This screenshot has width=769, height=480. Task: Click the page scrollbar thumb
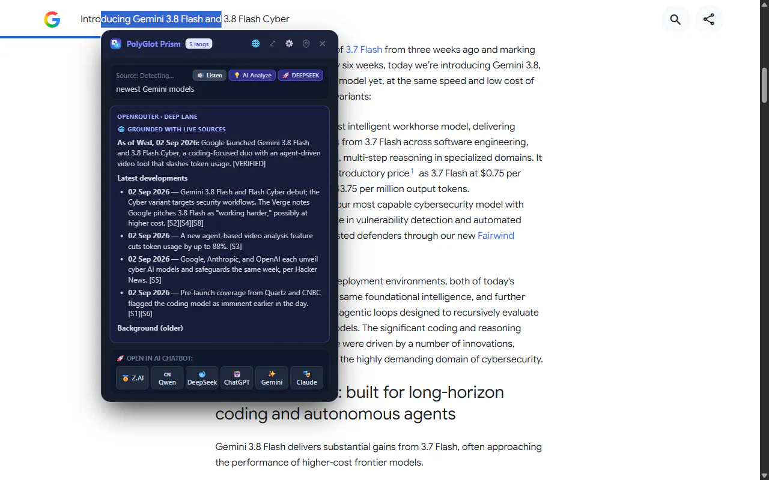[x=765, y=85]
